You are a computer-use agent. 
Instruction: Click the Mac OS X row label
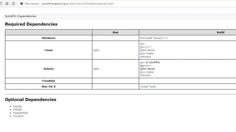49,87
